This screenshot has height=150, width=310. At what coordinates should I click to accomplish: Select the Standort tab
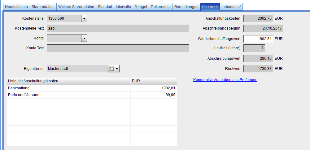pos(105,6)
